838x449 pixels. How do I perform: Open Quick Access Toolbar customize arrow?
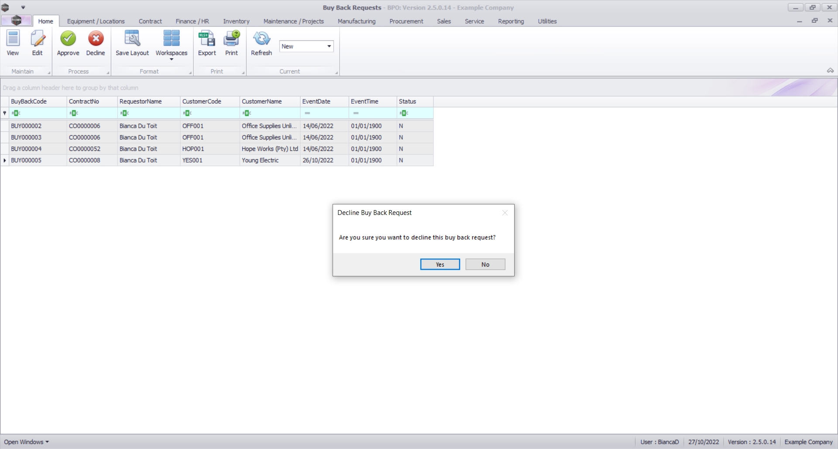point(23,7)
